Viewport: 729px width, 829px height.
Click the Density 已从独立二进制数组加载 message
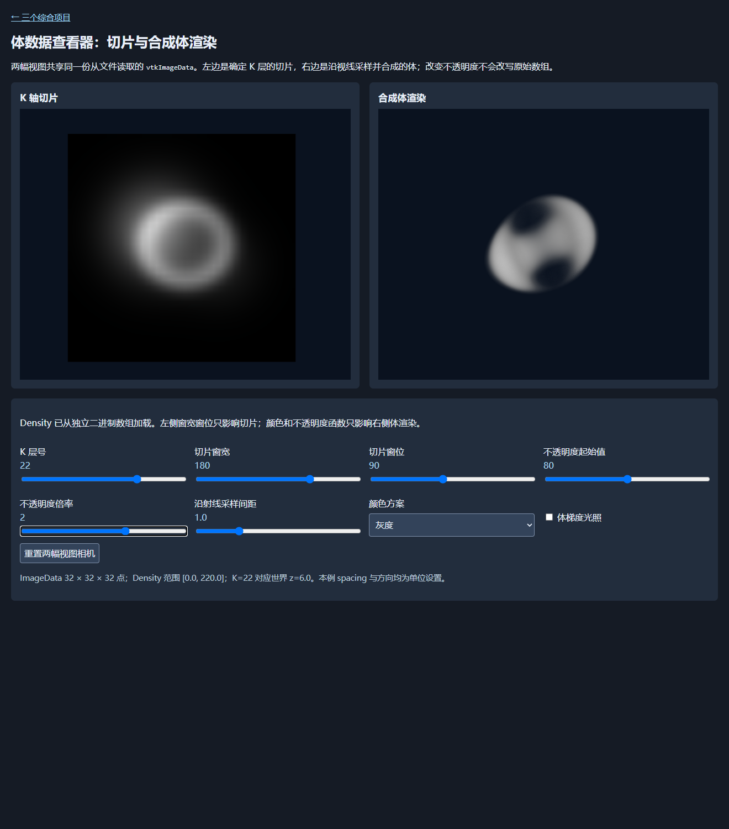[222, 423]
